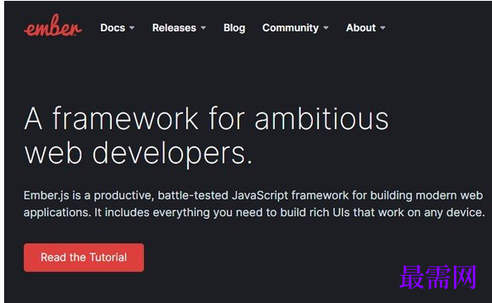Open the Releases menu label
492x303 pixels.
point(174,27)
